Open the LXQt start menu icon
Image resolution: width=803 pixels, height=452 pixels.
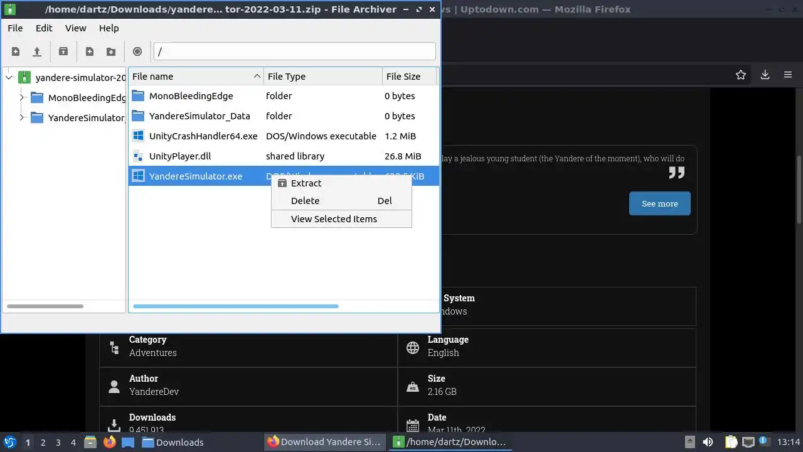[10, 442]
